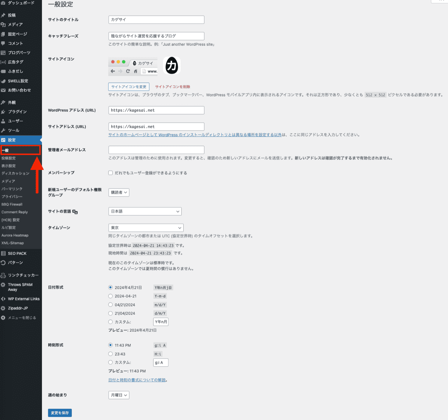Click the コメント speech bubble icon

tap(3, 43)
